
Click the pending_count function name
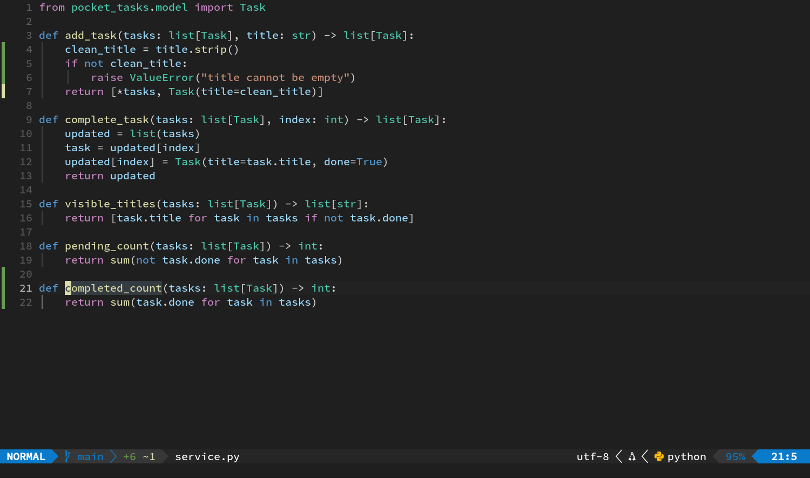pos(107,246)
